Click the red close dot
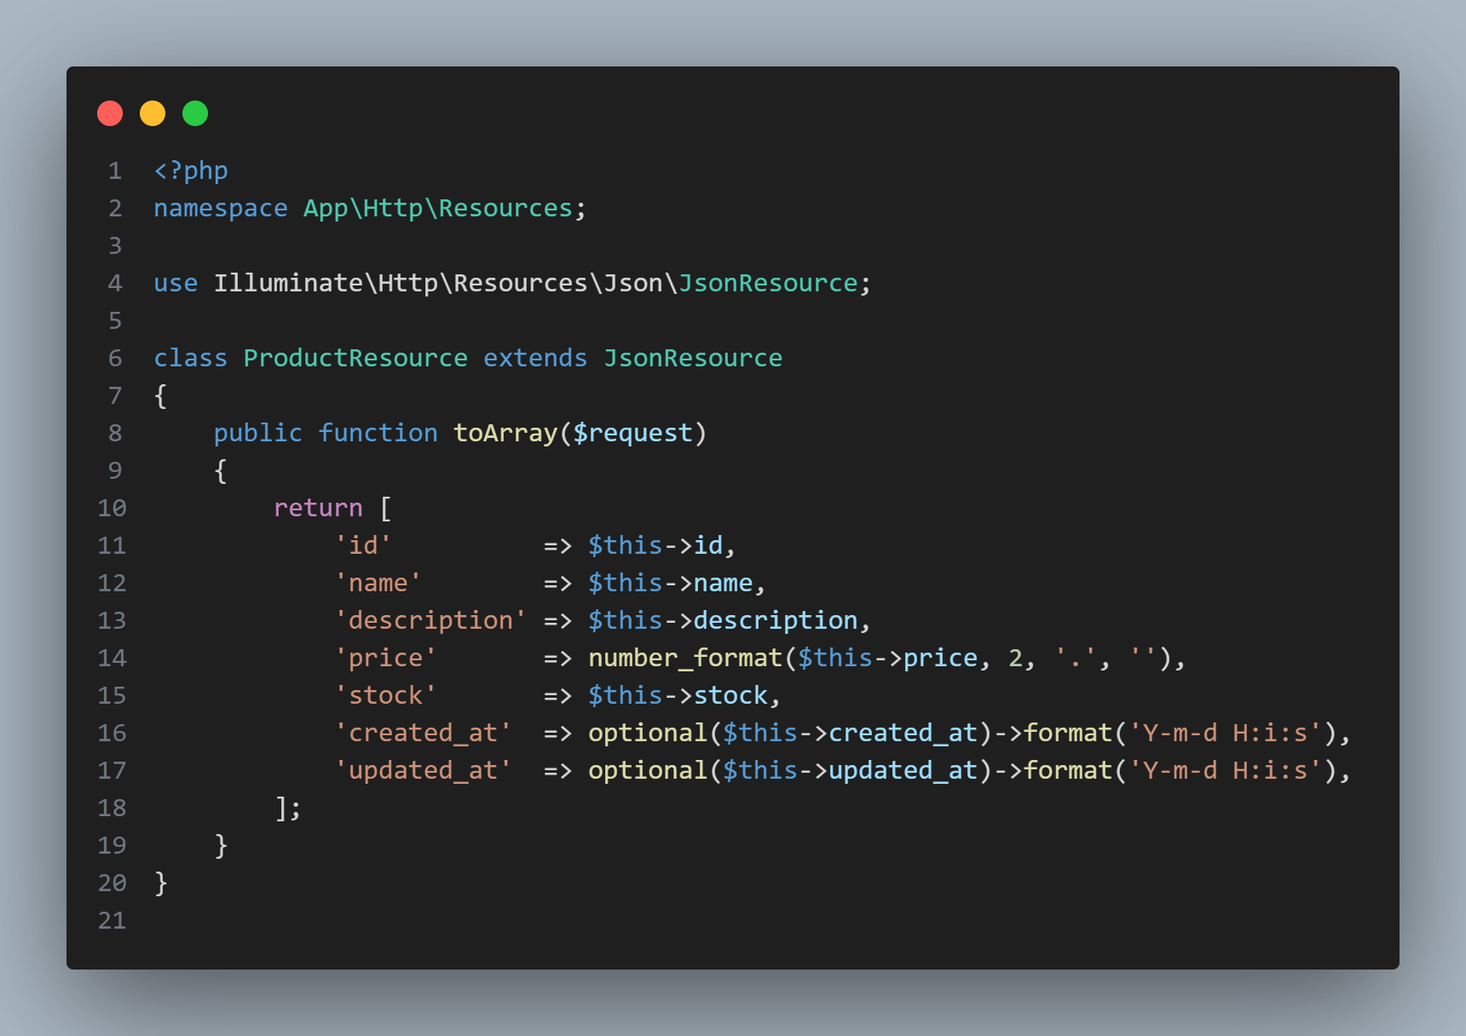The image size is (1466, 1036). click(x=110, y=113)
